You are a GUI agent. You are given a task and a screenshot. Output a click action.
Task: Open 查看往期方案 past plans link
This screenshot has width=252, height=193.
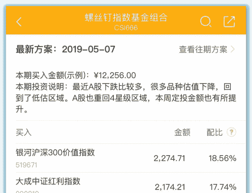pyautogui.click(x=203, y=50)
